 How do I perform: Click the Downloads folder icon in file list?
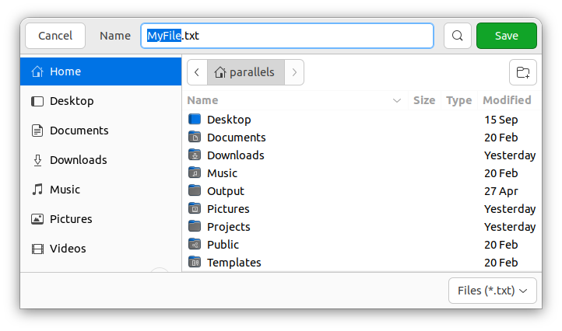(195, 155)
